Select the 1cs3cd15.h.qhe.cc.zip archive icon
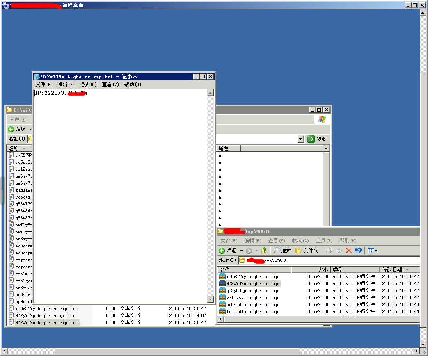The height and width of the screenshot is (356, 428). click(222, 312)
